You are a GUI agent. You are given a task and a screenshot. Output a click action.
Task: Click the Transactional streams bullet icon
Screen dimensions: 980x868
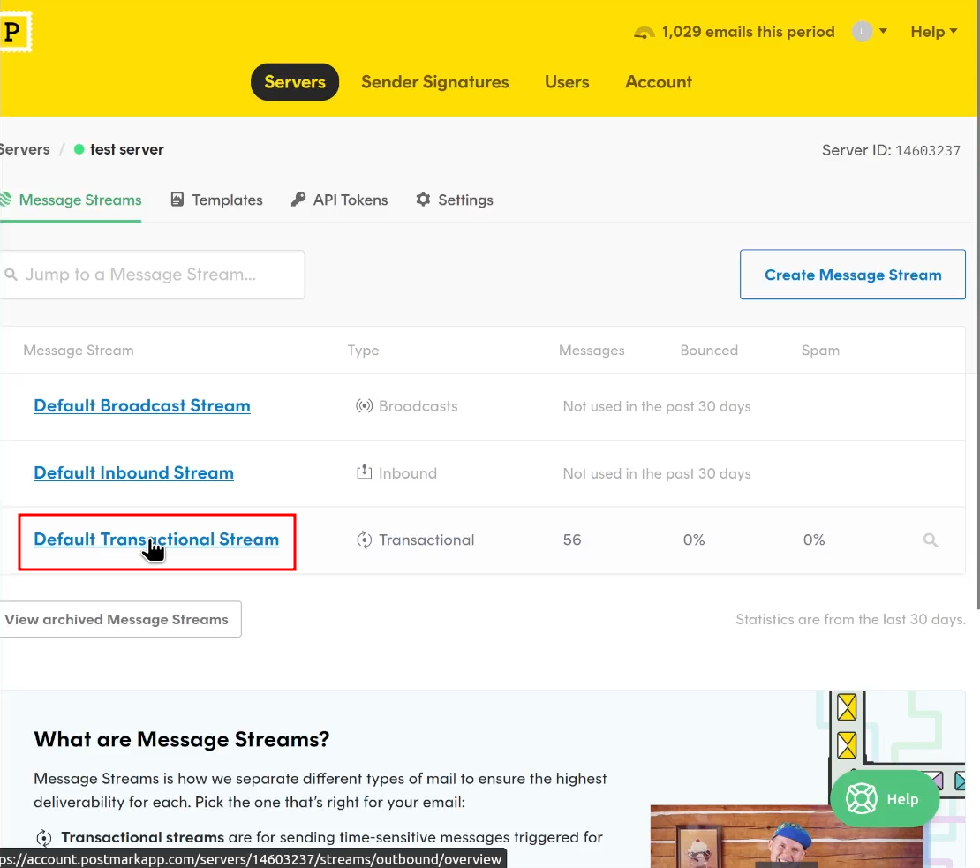point(44,837)
